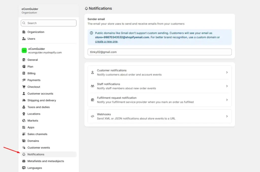Click the Webhooks code brackets icon
Screen dimensions: 260x172
coord(92,116)
